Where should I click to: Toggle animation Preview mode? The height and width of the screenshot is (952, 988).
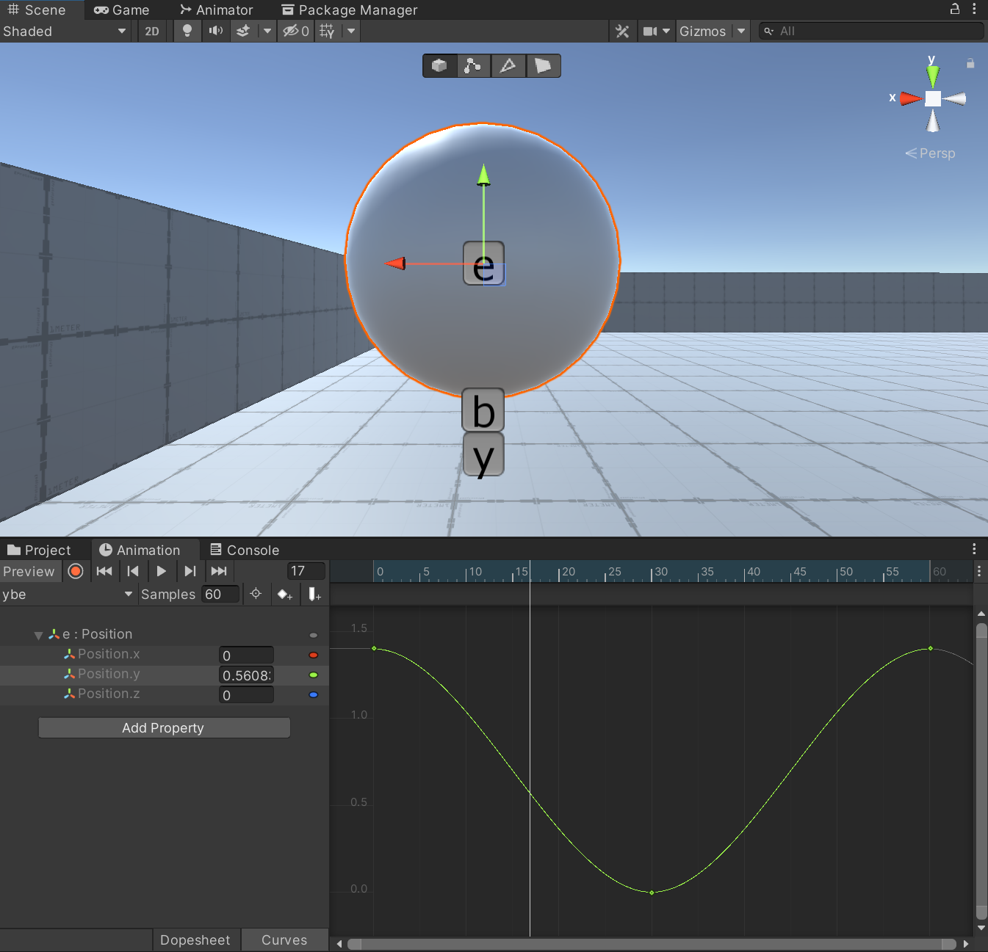29,571
